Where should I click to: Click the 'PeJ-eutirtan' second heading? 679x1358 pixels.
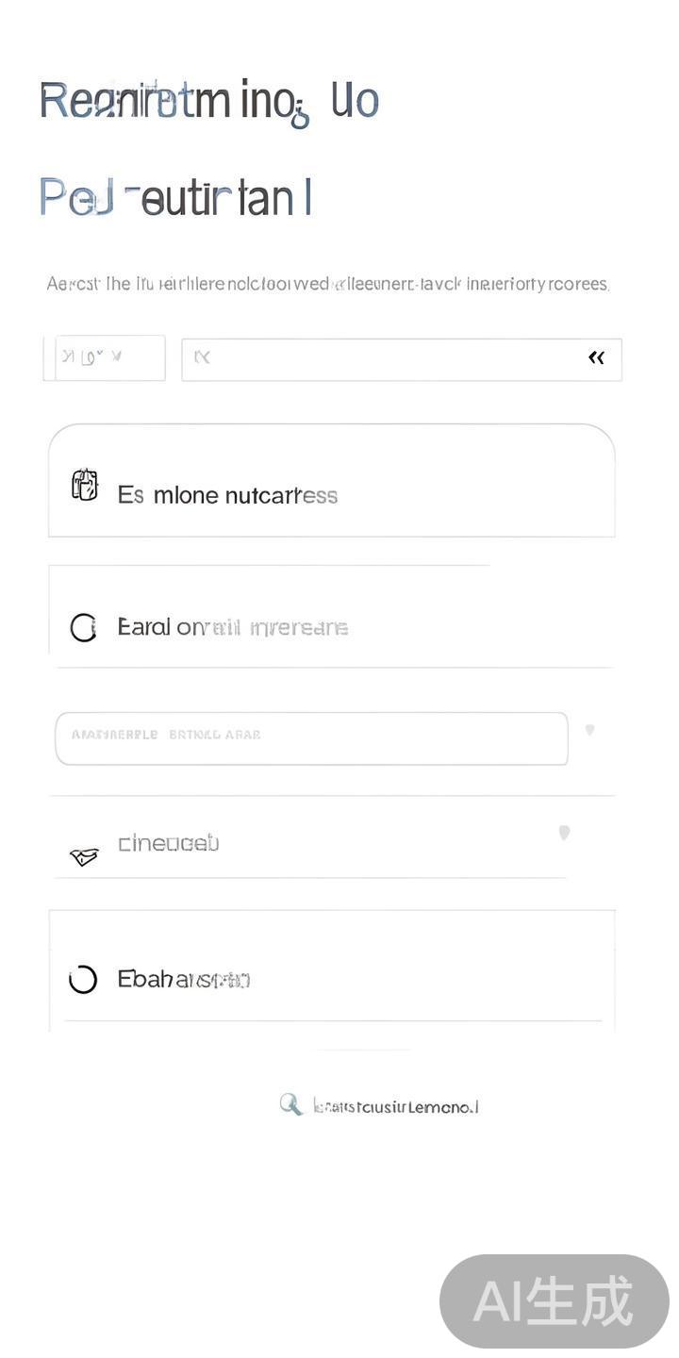(176, 198)
